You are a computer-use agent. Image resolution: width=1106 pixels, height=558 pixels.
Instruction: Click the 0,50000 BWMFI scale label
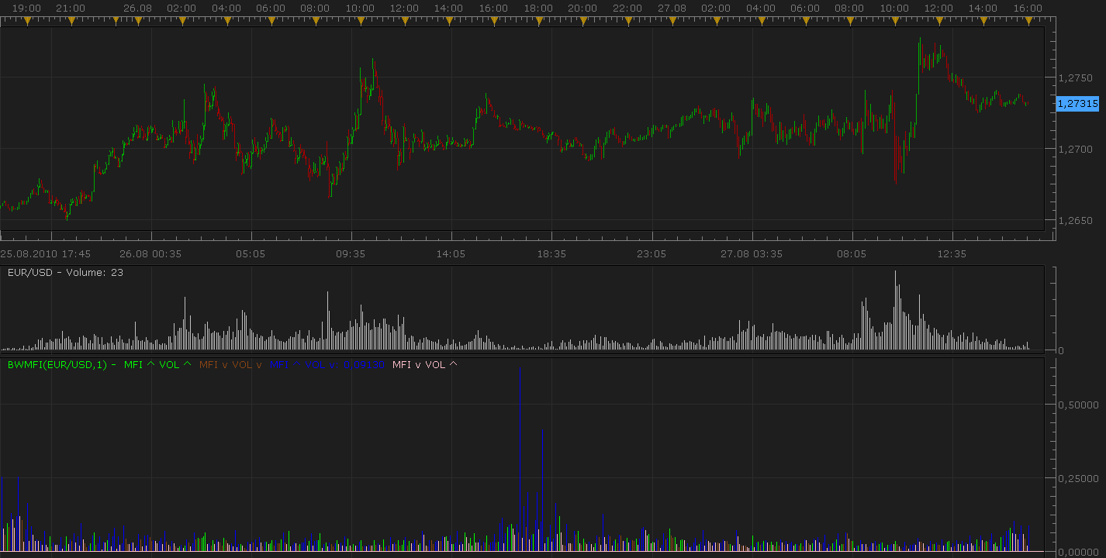[1080, 404]
